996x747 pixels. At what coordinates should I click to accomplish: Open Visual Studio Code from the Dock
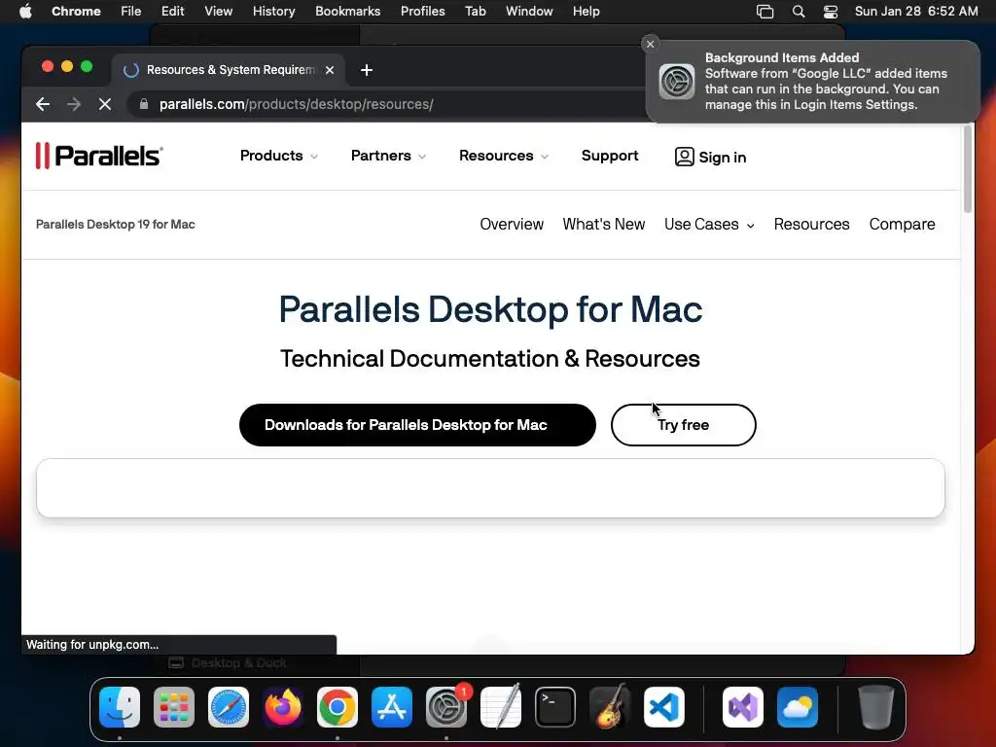coord(663,707)
